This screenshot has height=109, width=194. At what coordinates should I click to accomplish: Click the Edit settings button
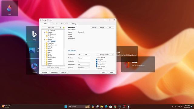[x=54, y=72]
